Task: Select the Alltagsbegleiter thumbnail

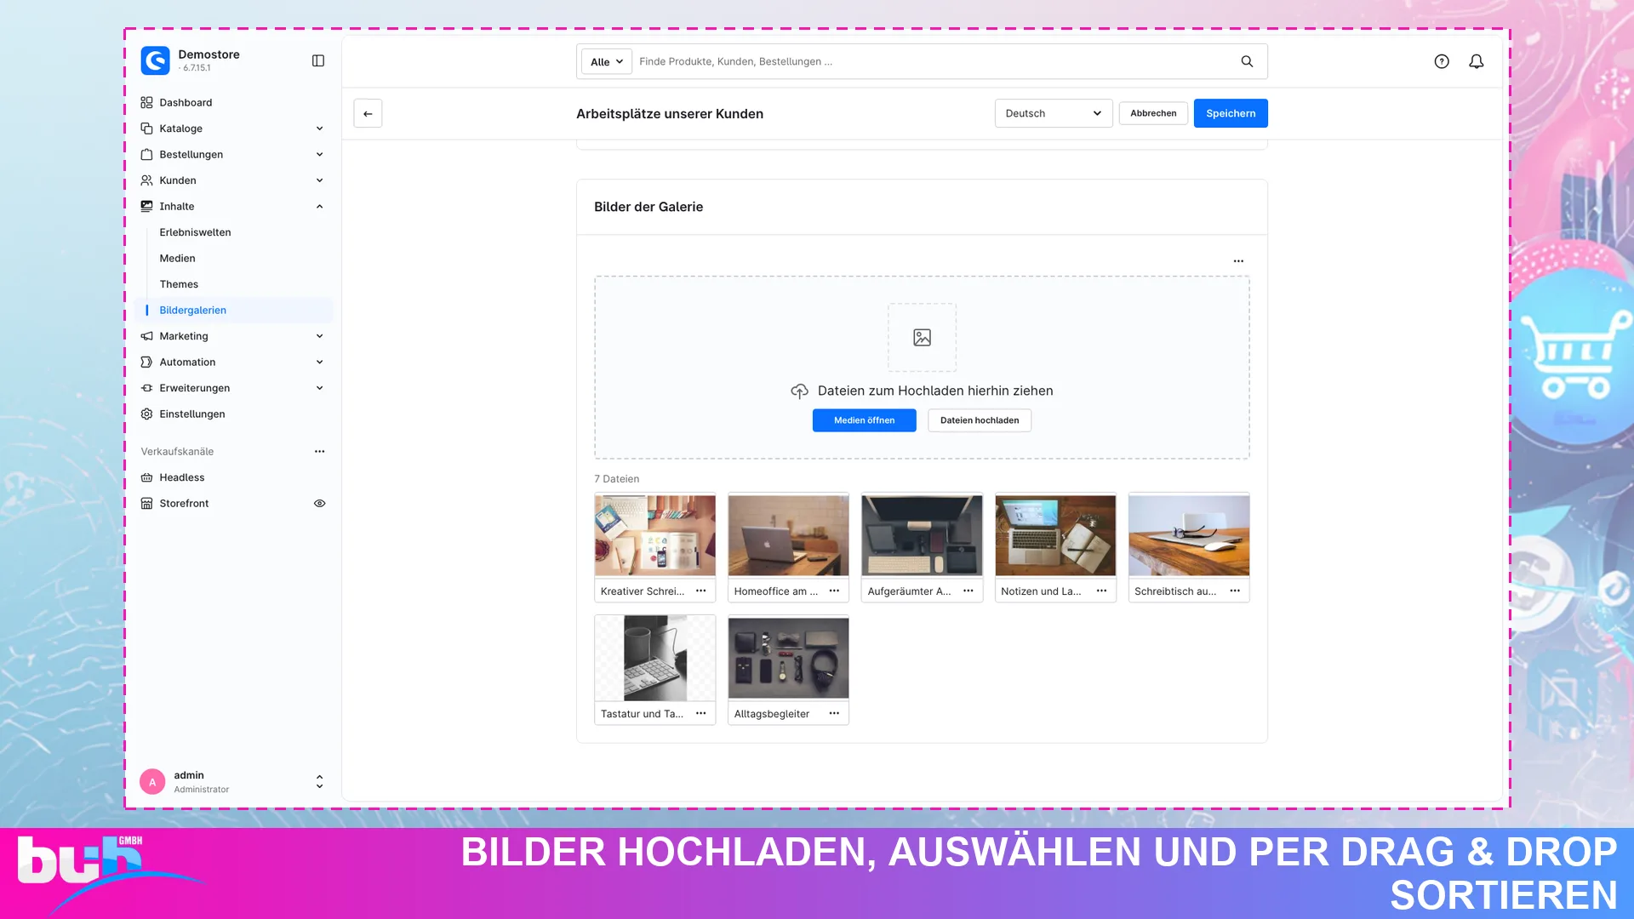Action: pyautogui.click(x=788, y=658)
